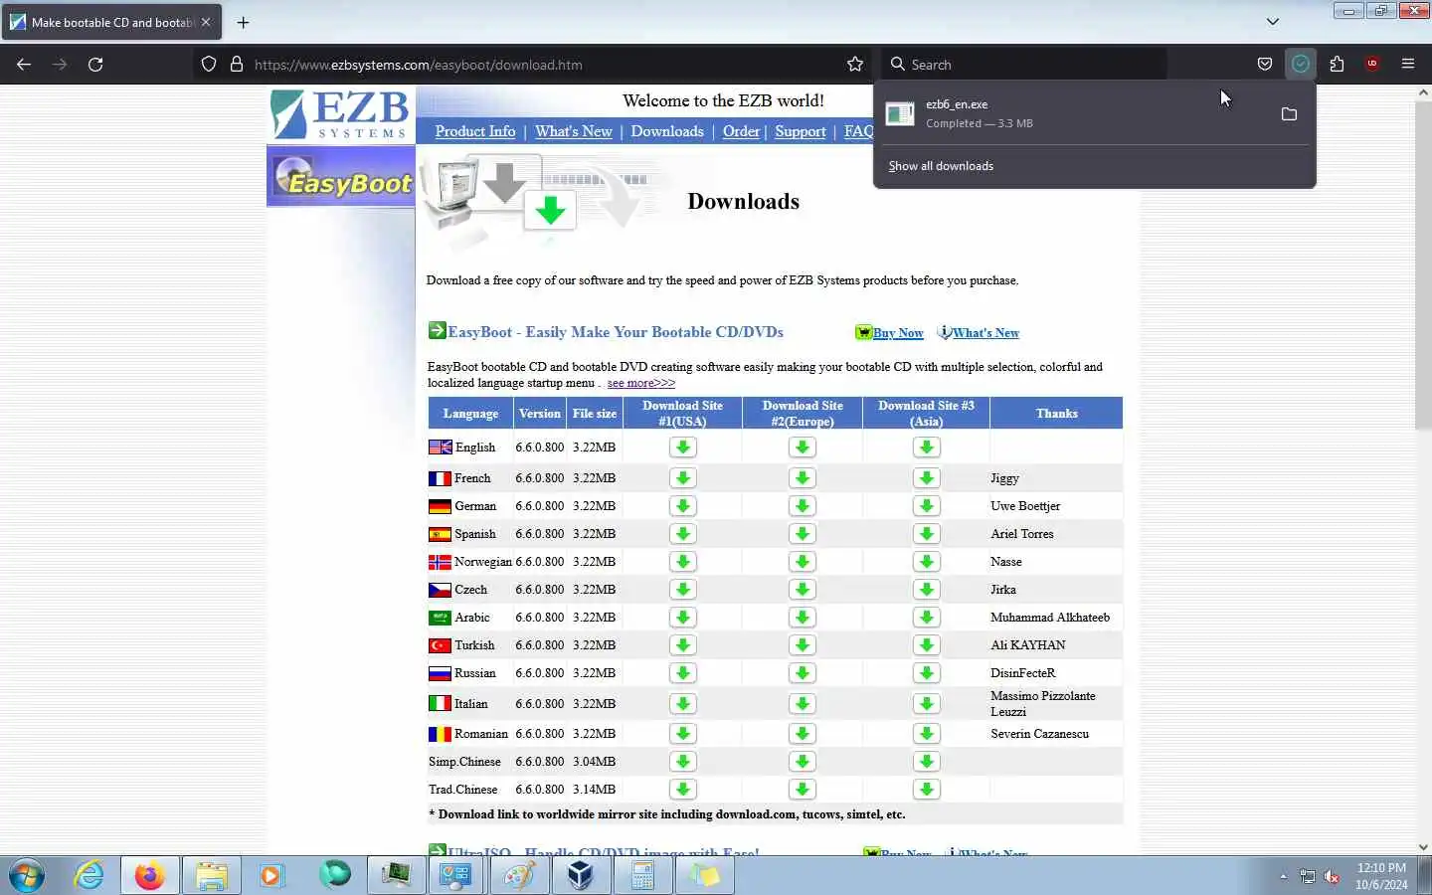The width and height of the screenshot is (1432, 895).
Task: Click the Firefox downloads toolbar button
Action: click(1300, 64)
